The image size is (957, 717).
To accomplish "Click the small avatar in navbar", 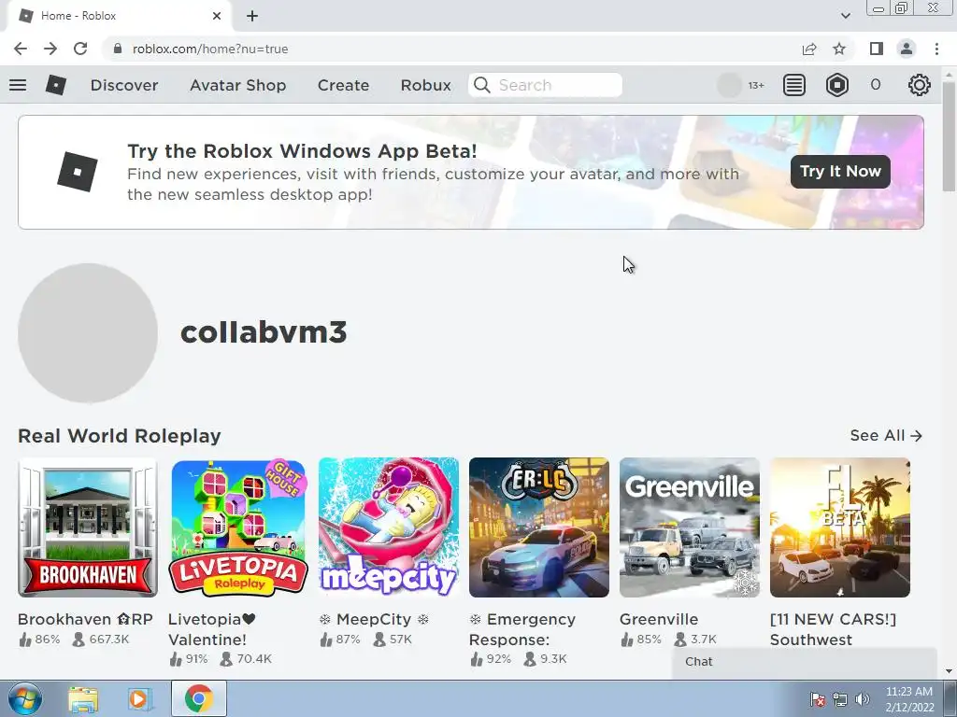I will coord(729,85).
